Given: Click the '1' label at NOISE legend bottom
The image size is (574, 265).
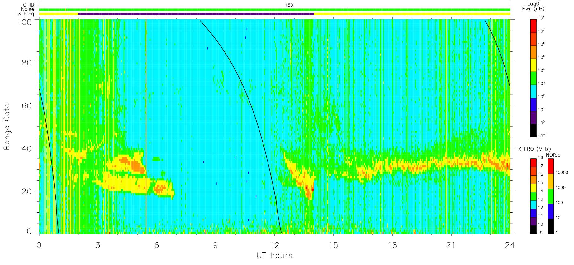Looking at the screenshot, I should point(557,233).
